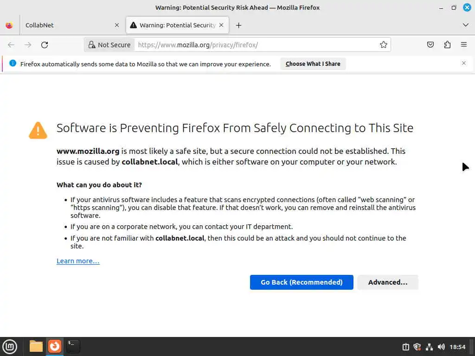Image resolution: width=475 pixels, height=356 pixels.
Task: Open the Extensions puzzle icon
Action: (x=447, y=45)
